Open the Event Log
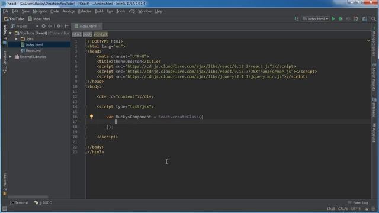The height and width of the screenshot is (213, 379). 358,202
